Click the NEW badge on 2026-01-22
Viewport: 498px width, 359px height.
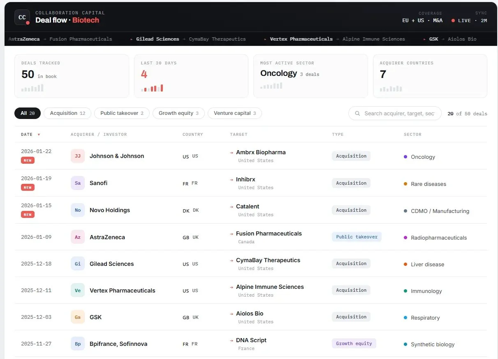28,160
